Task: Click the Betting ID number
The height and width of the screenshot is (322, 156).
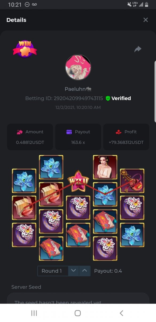Action: (78, 98)
